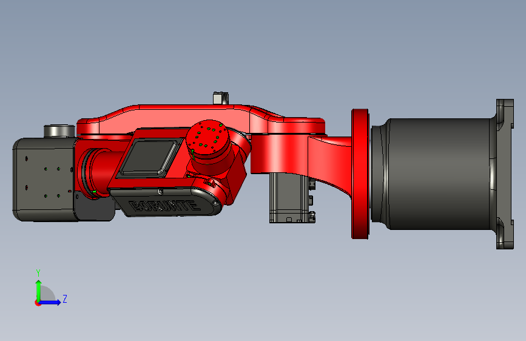Select the long red upper arm link
This screenshot has height=341, width=526.
point(201,120)
